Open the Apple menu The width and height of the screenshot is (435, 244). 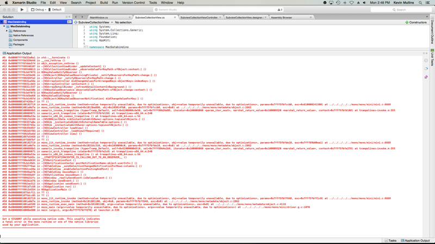pos(6,3)
